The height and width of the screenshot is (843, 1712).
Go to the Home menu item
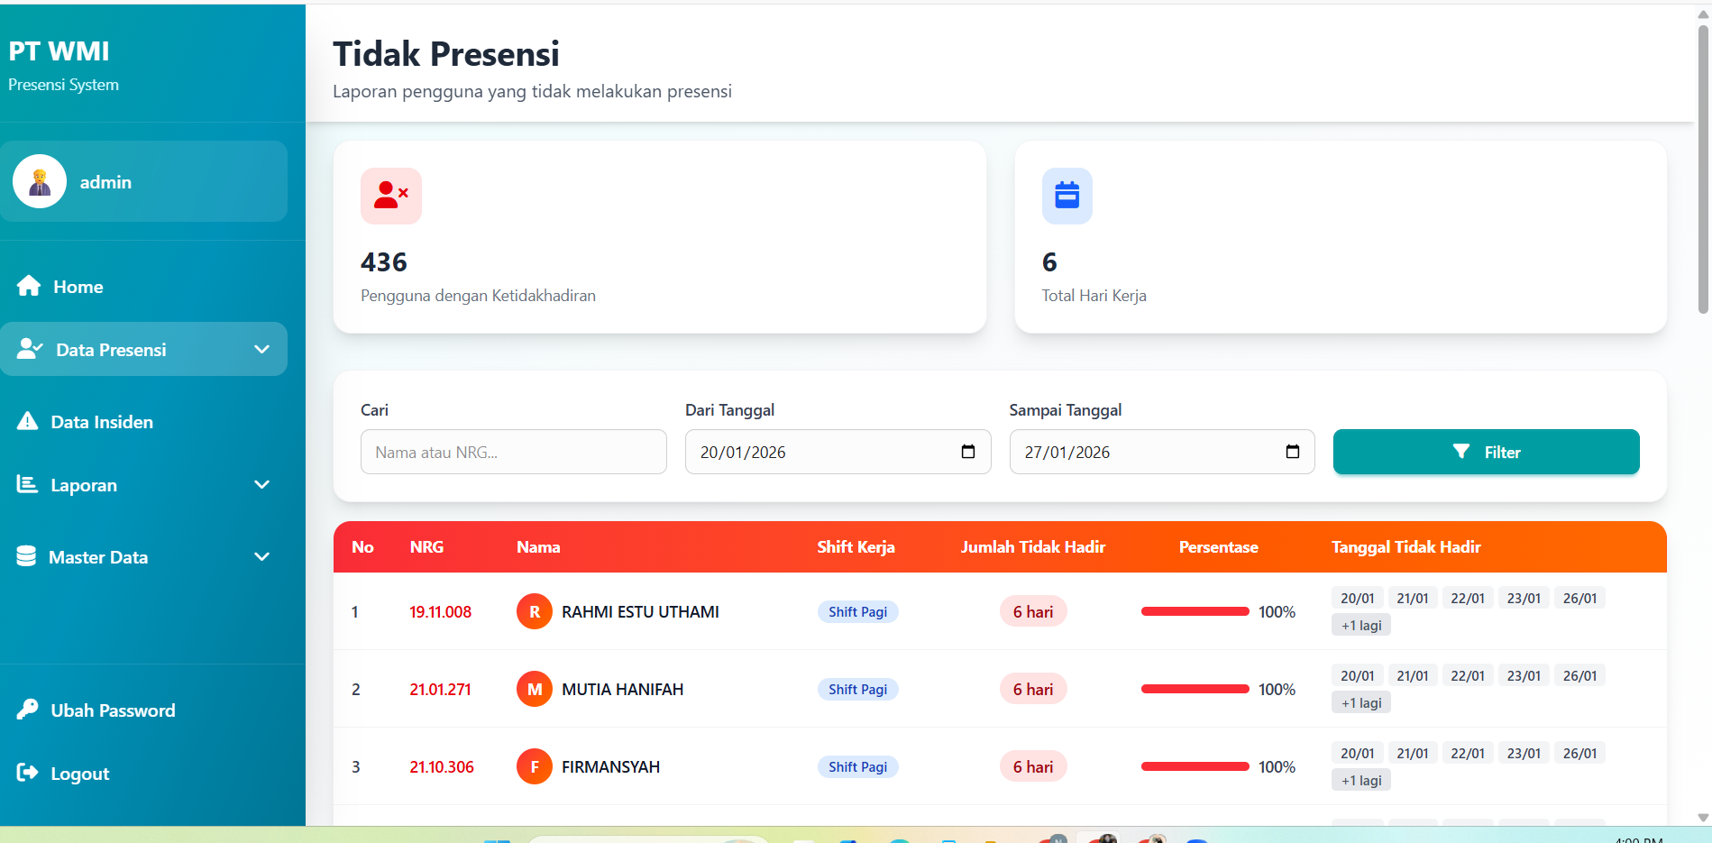[78, 287]
